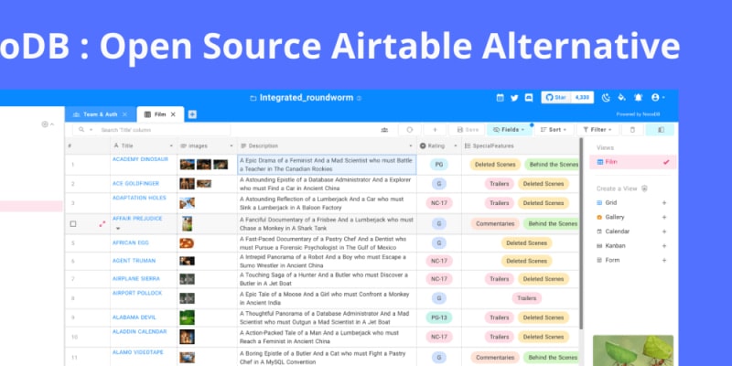Add a new row with plus icon
Screen dimensions: 732x366
tap(435, 130)
